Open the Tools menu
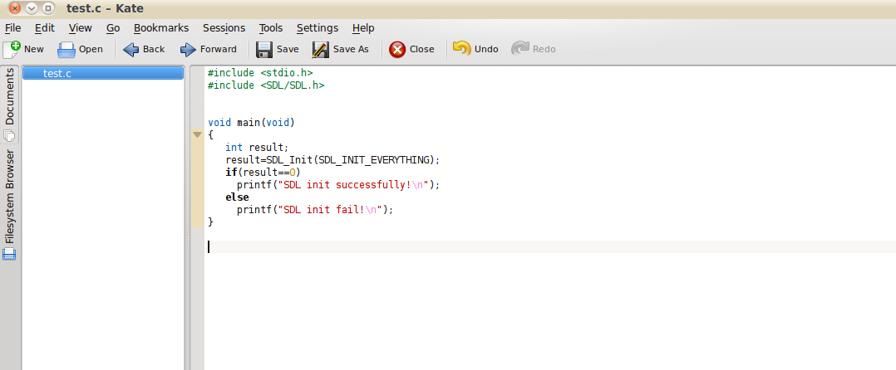The width and height of the screenshot is (896, 370). 270,27
